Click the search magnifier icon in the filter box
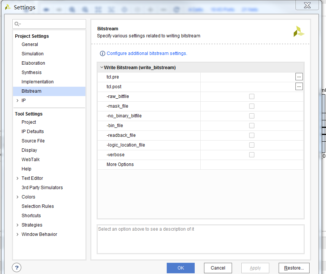Screen dimensions: 326x274 pyautogui.click(x=17, y=24)
